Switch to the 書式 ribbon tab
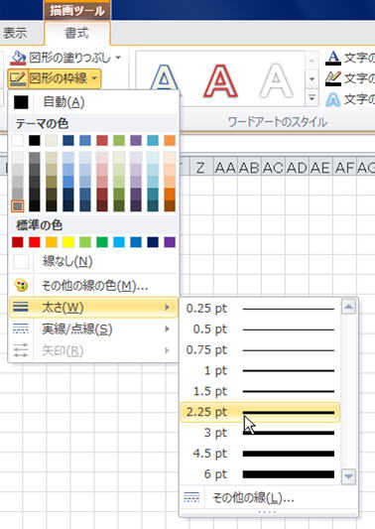Viewport: 375px width, 529px height. (77, 33)
